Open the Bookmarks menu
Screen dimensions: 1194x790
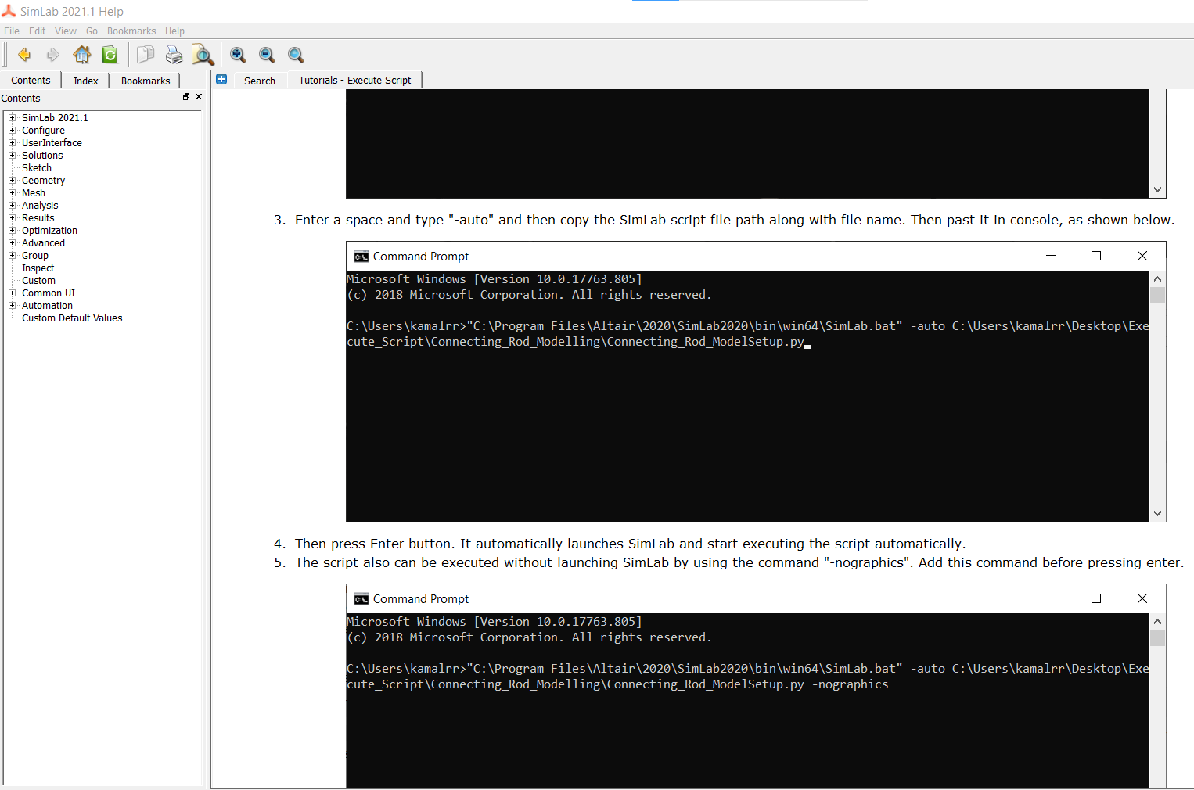pos(131,31)
